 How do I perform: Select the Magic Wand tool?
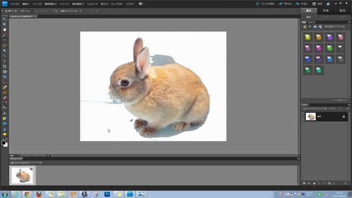point(4,51)
